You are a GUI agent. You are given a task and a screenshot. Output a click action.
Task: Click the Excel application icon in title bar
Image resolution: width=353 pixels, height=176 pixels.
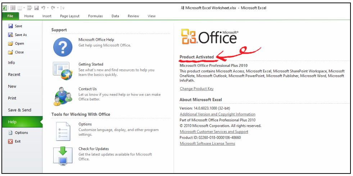tap(5, 8)
